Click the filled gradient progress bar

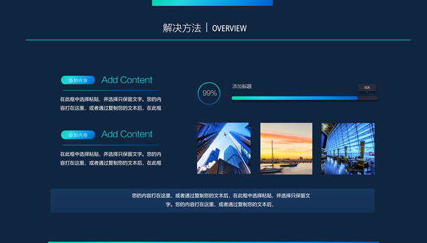295,98
